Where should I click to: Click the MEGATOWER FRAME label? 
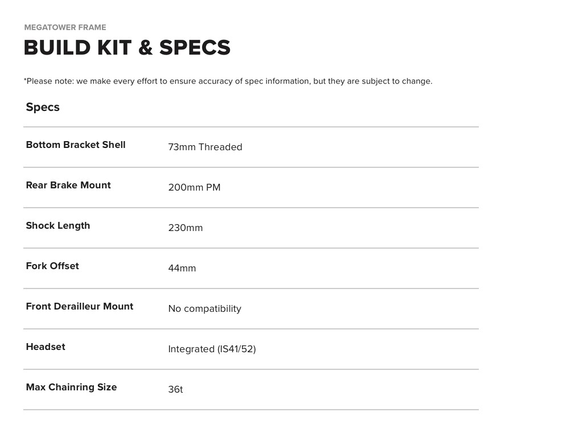click(65, 27)
